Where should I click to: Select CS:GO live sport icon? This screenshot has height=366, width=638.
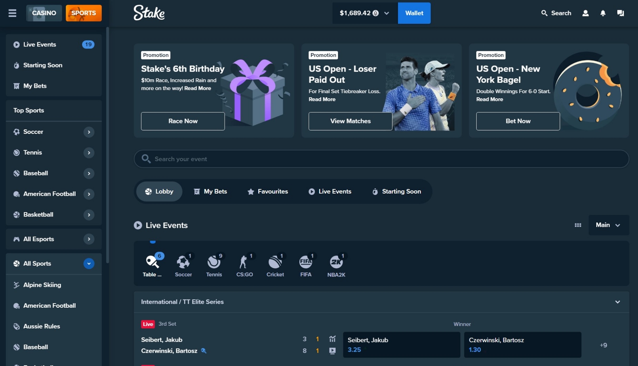(x=244, y=265)
